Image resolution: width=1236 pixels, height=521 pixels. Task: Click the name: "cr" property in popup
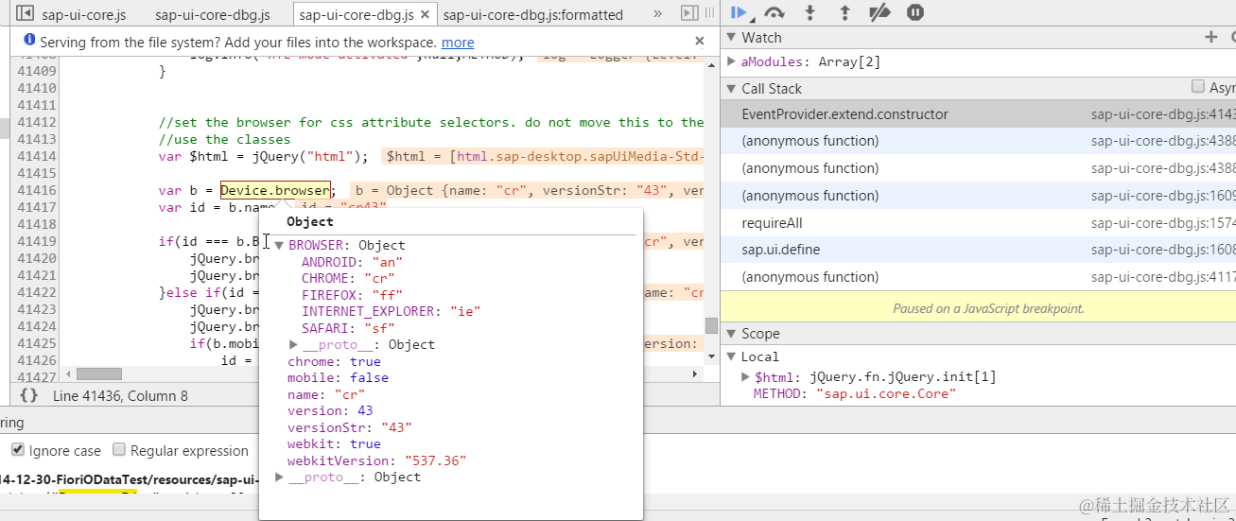click(x=326, y=394)
